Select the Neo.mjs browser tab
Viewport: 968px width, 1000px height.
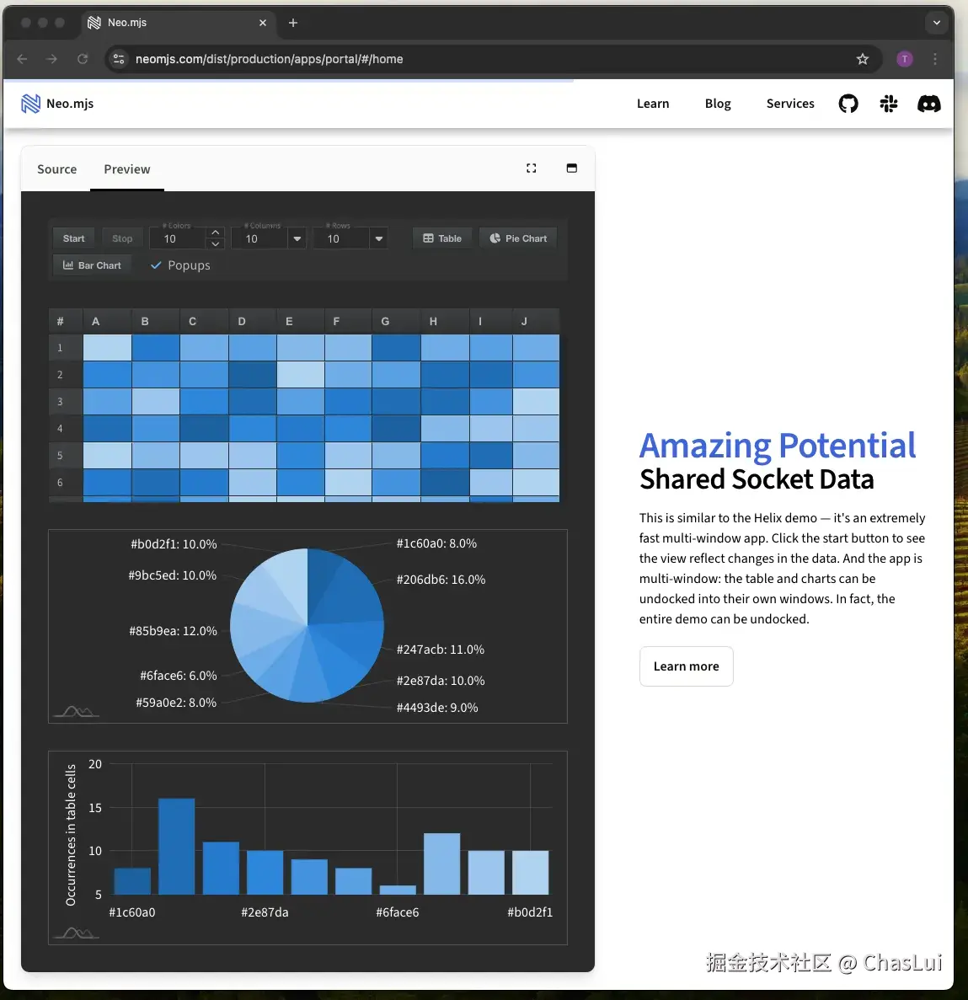179,23
